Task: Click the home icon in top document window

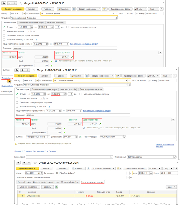Action: click(x=4, y=3)
